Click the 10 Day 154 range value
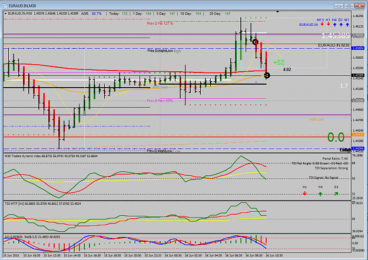Image resolution: width=368 pixels, height=260 pixels. (x=198, y=14)
